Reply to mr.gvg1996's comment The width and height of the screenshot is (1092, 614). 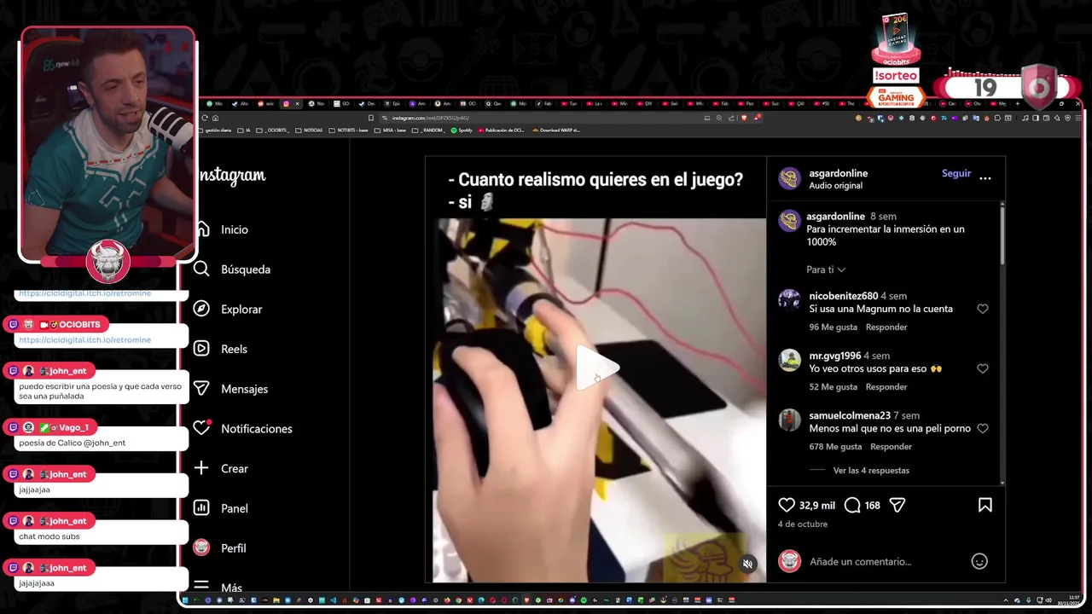886,387
